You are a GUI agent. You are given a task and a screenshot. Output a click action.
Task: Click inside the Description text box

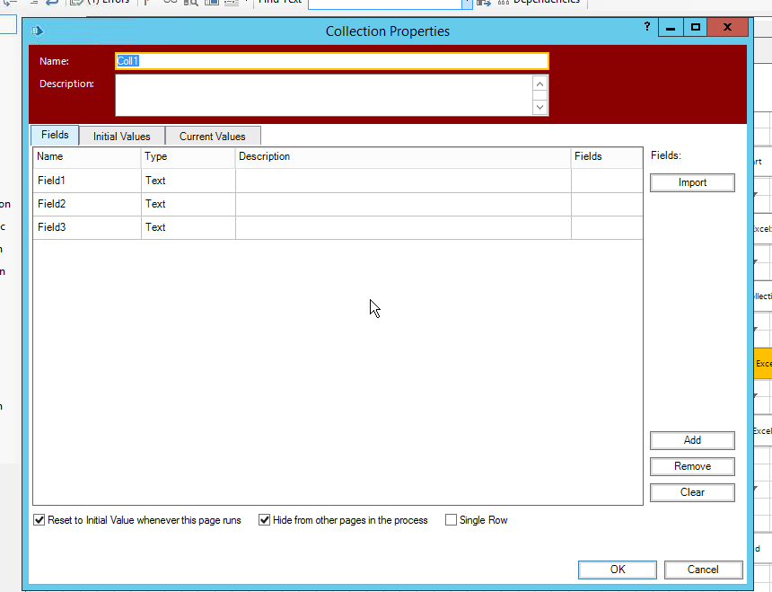tap(323, 95)
